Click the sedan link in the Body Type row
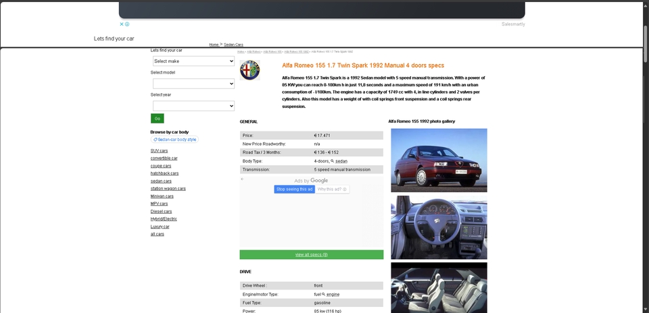This screenshot has height=313, width=649. click(x=341, y=161)
